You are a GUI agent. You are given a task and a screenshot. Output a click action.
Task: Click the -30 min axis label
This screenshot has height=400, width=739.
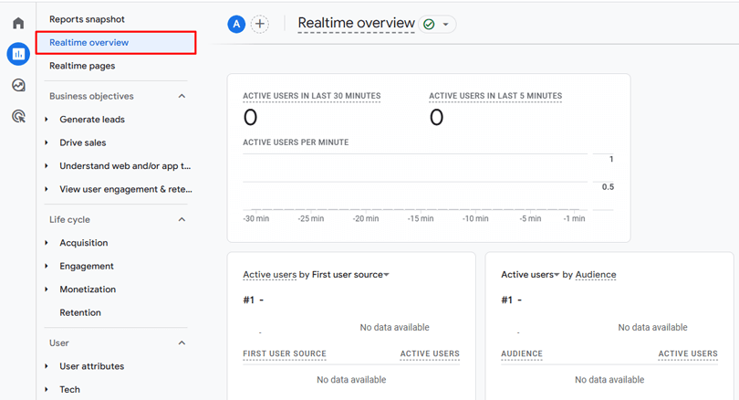(x=256, y=218)
